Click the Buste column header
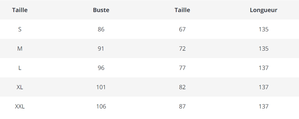This screenshot has width=299, height=119. [x=101, y=10]
